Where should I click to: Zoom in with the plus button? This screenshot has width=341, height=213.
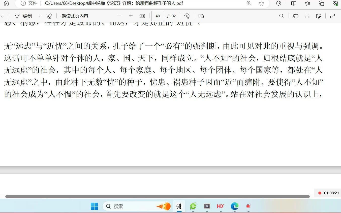click(131, 16)
